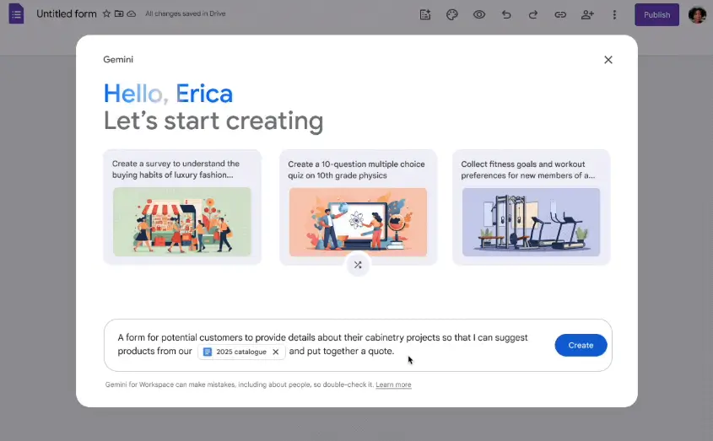
Task: Click the redo arrow
Action: (x=533, y=14)
